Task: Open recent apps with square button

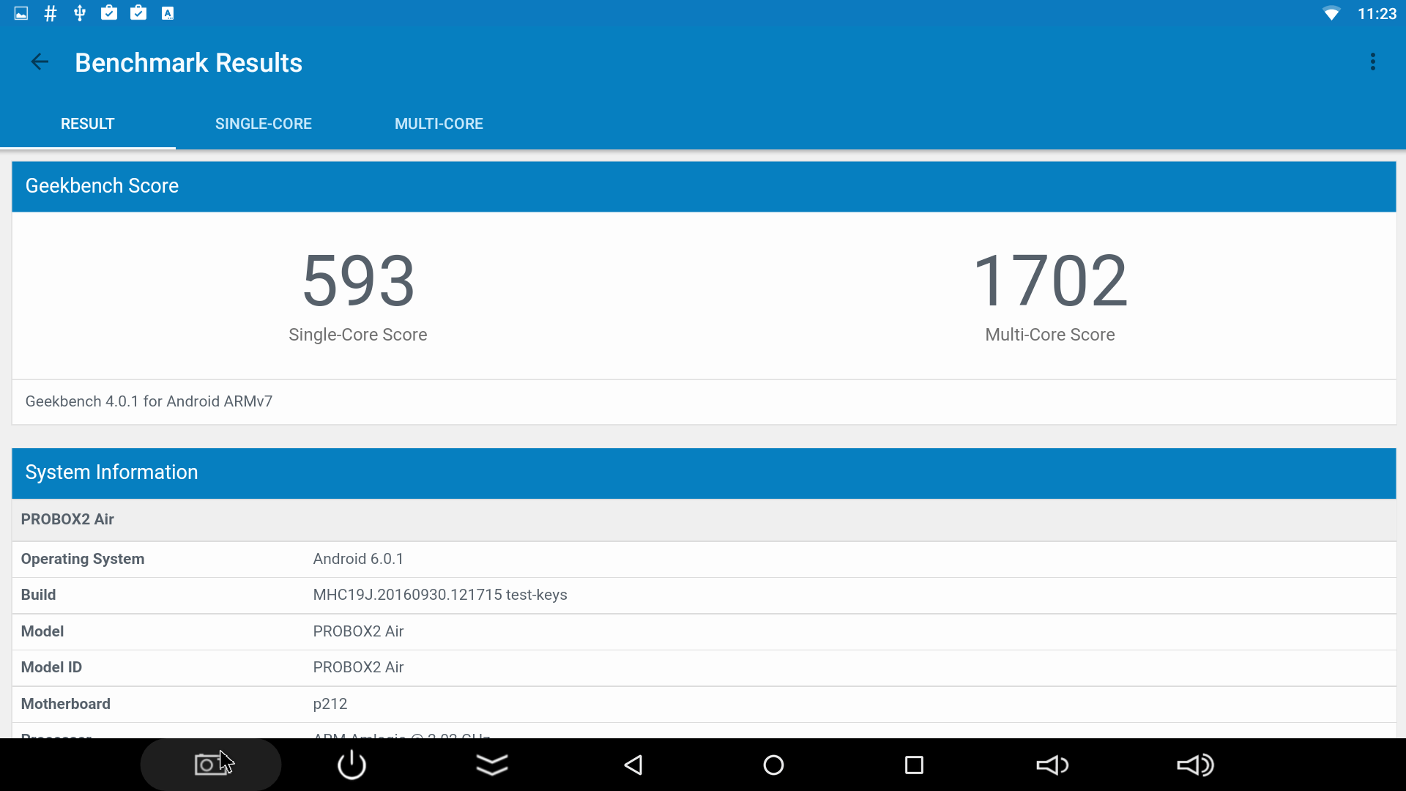Action: click(x=914, y=765)
